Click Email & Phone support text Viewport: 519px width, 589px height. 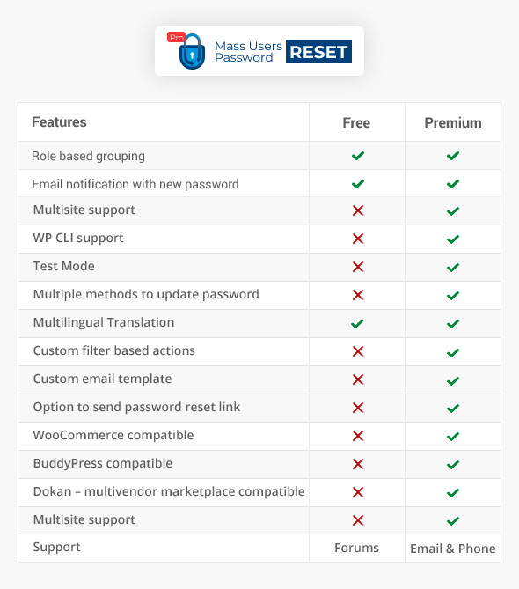coord(453,549)
